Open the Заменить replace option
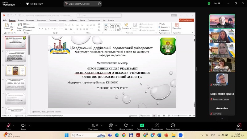The height and width of the screenshot is (139, 247). [x=163, y=27]
